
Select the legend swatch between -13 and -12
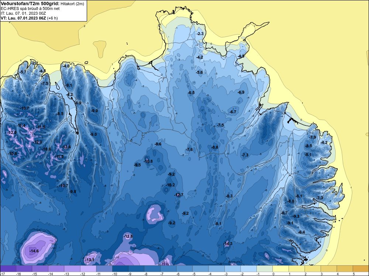tap(72, 269)
